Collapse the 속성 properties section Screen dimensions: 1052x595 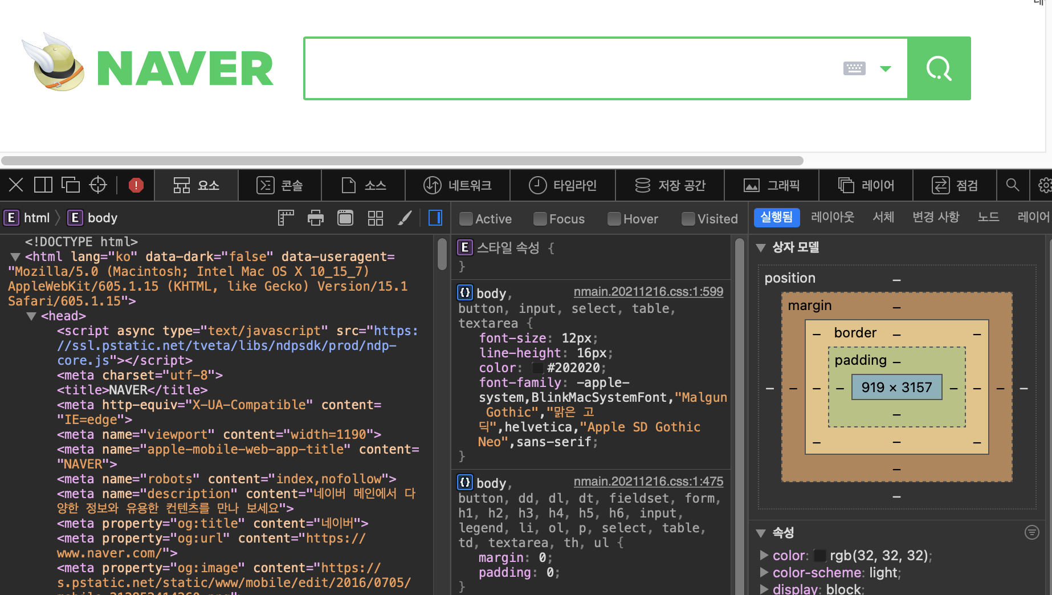[761, 533]
